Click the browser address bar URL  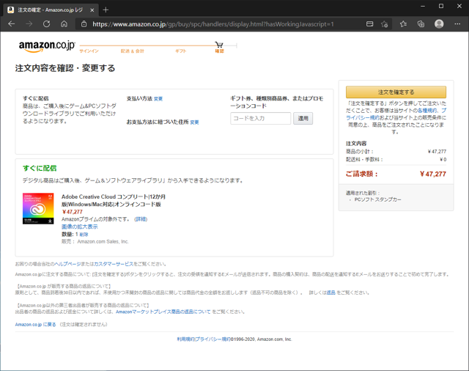213,24
